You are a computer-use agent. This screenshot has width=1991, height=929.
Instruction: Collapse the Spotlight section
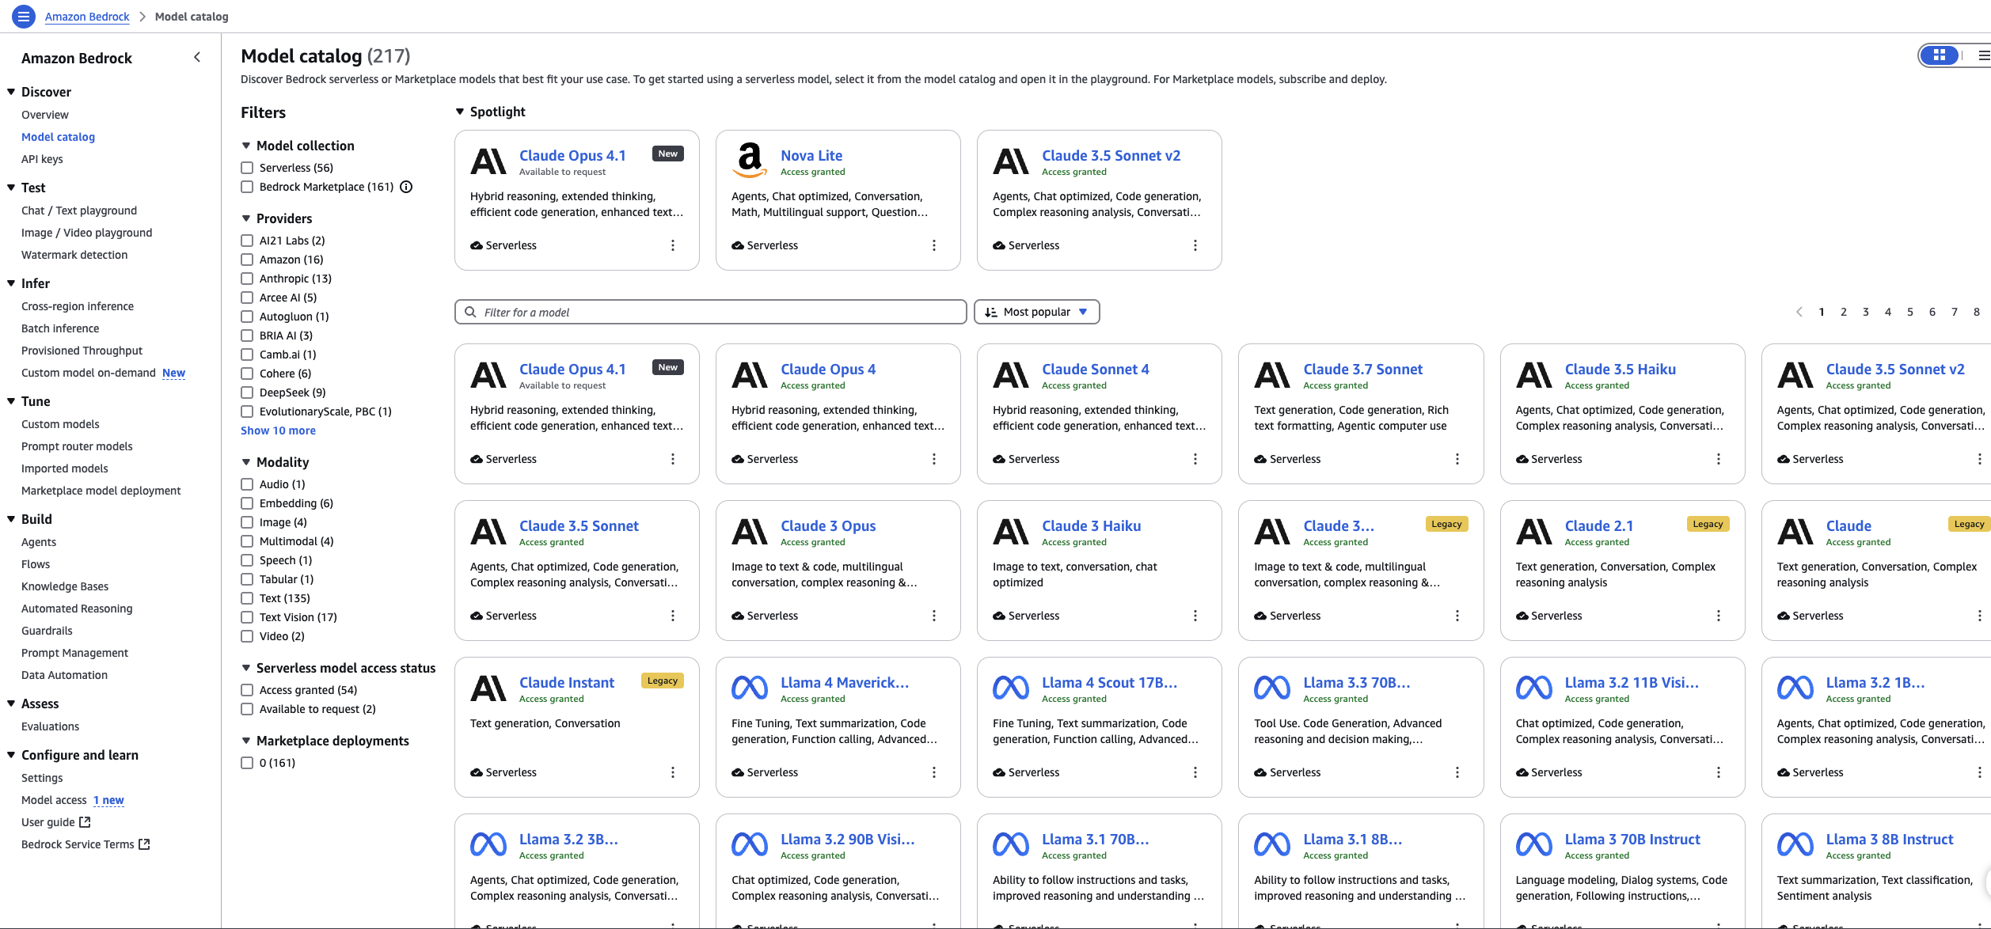(x=460, y=112)
